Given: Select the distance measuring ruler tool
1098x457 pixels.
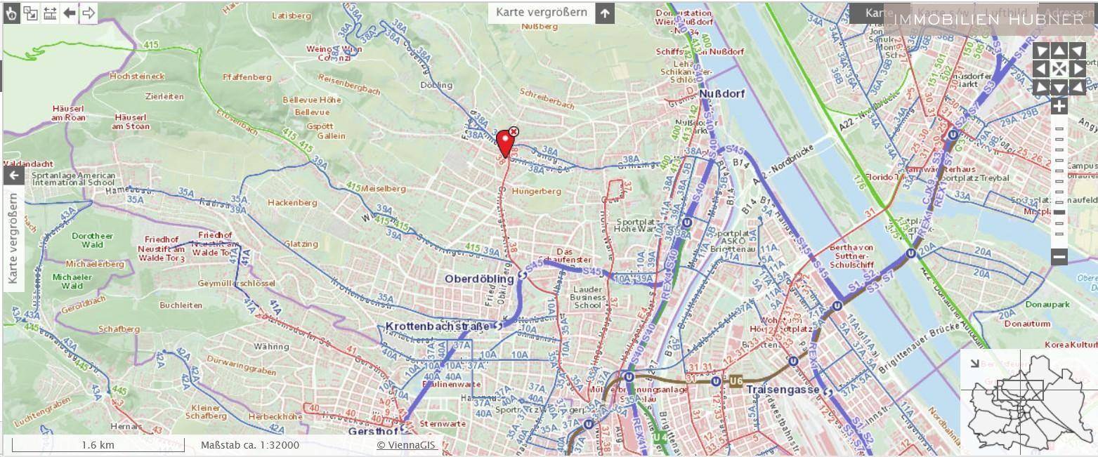Looking at the screenshot, I should tap(50, 13).
